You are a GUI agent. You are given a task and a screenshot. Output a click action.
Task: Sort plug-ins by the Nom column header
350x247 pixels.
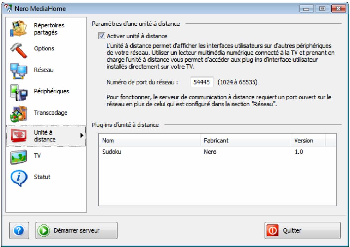[x=150, y=140]
